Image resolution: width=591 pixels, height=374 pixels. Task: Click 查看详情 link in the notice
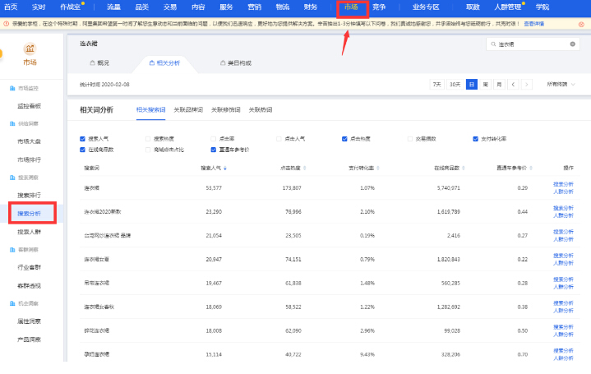(x=534, y=24)
